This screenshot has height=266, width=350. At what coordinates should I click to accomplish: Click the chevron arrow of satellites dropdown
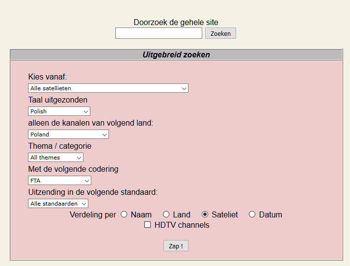184,89
